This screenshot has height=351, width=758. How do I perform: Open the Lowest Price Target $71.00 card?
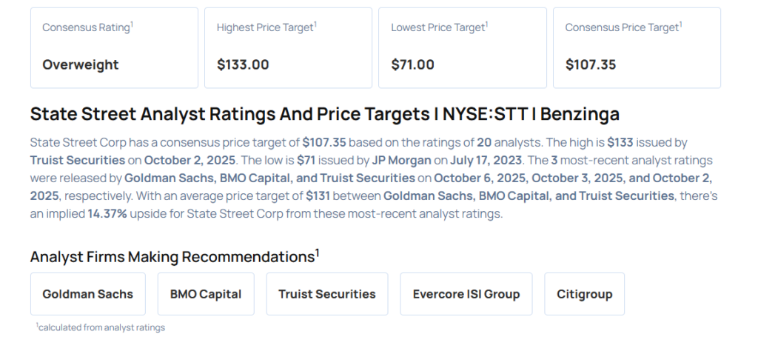(463, 48)
